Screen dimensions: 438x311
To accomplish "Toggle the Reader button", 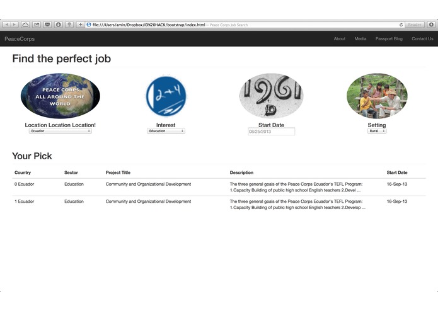I will [415, 25].
